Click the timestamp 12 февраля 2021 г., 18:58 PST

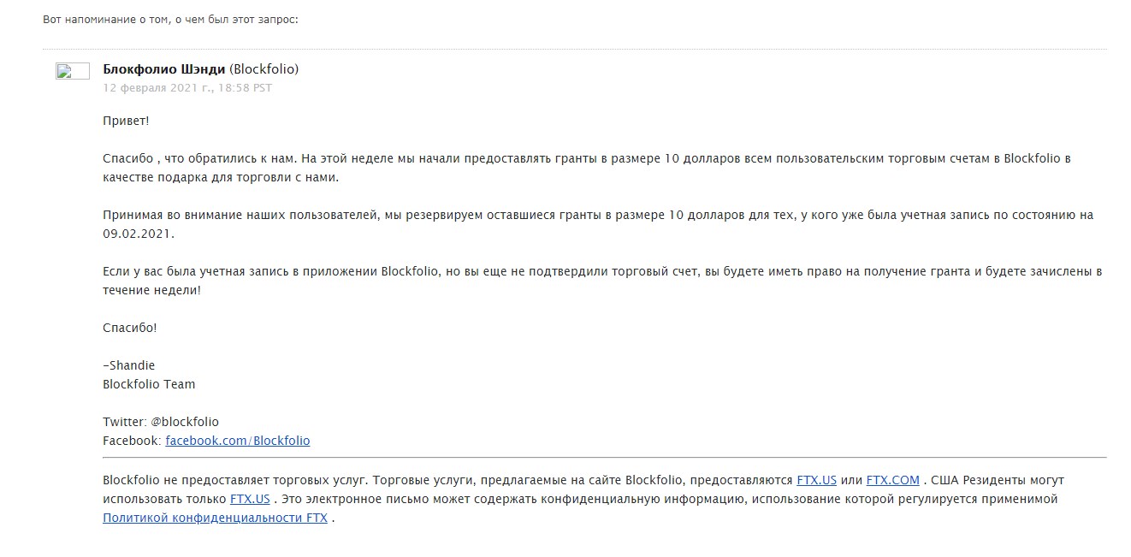click(187, 87)
